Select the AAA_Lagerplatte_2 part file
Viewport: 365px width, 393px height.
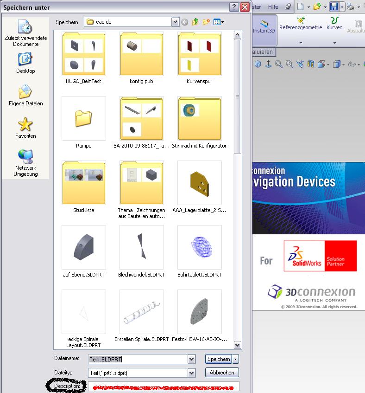click(199, 187)
